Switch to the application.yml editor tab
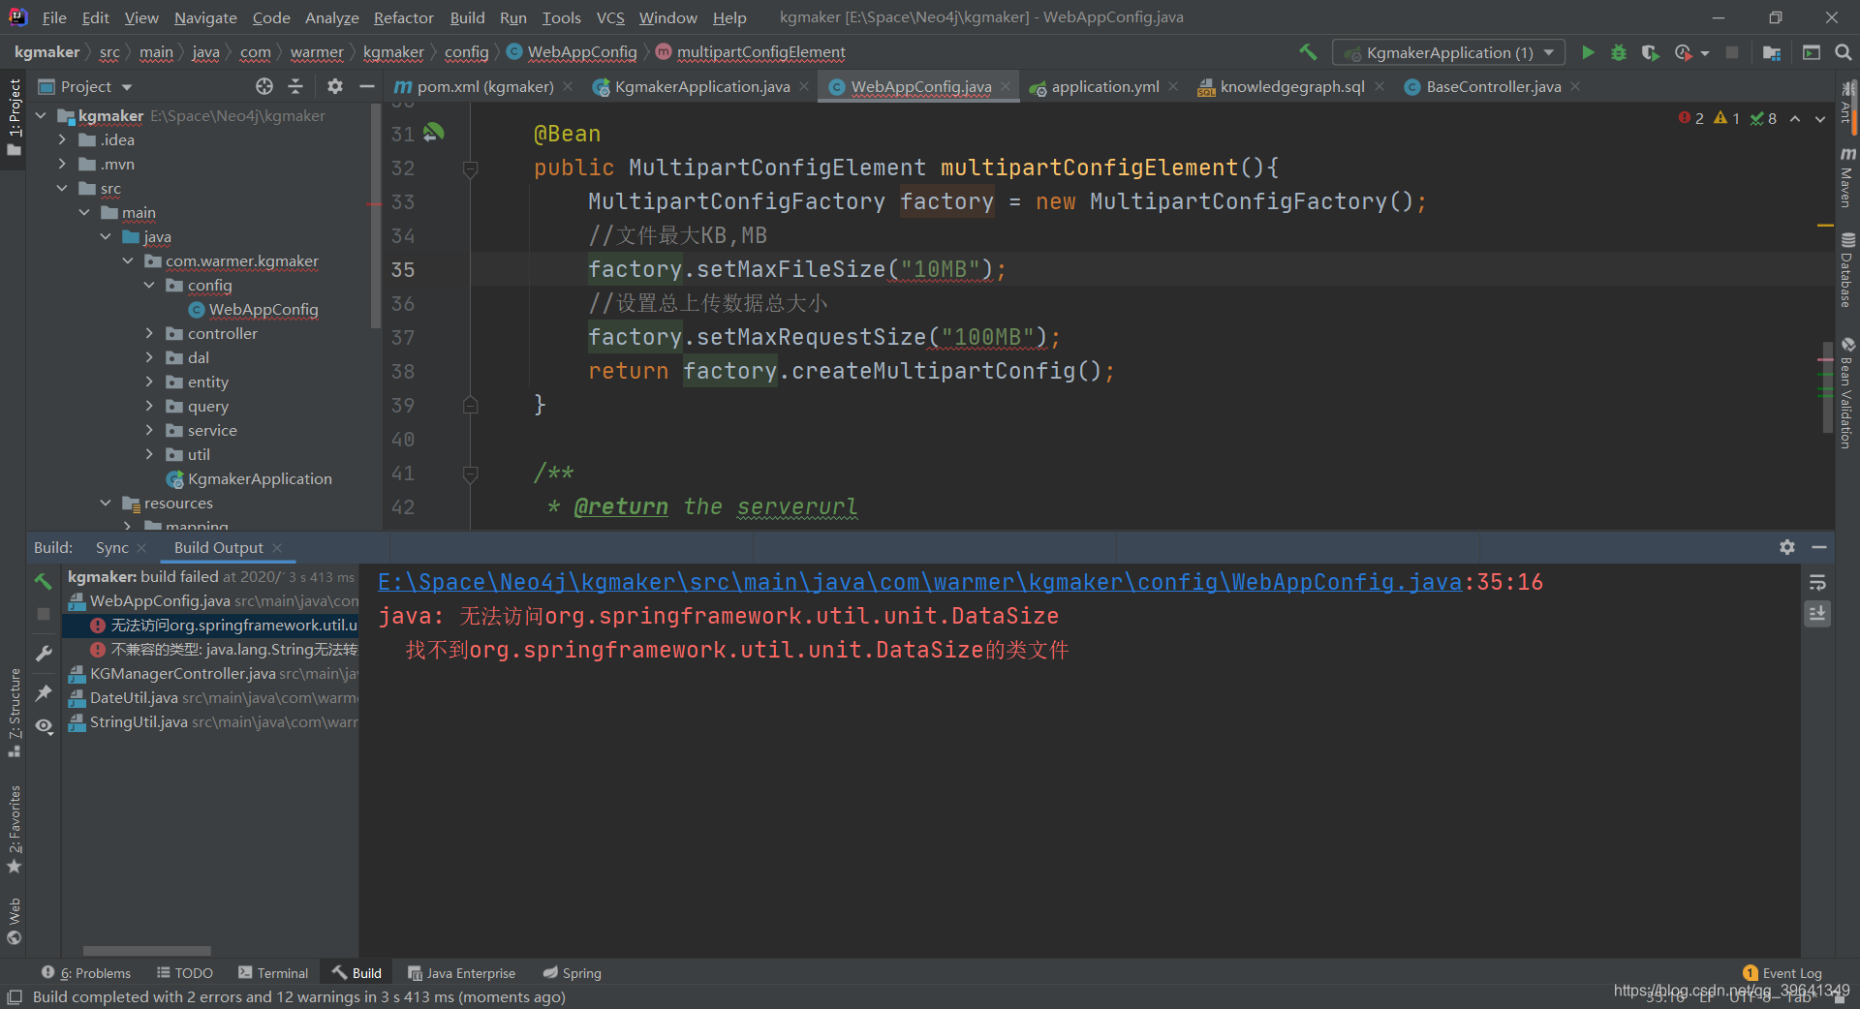The width and height of the screenshot is (1860, 1009). (x=1102, y=86)
